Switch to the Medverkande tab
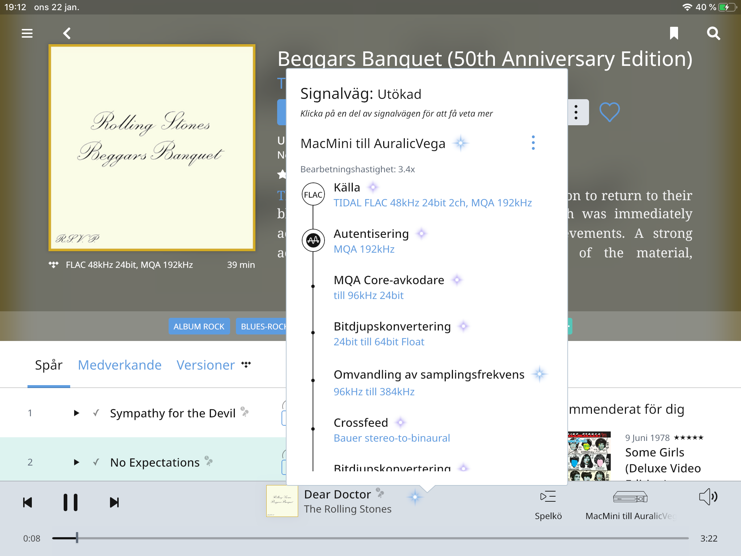The image size is (741, 556). tap(119, 365)
